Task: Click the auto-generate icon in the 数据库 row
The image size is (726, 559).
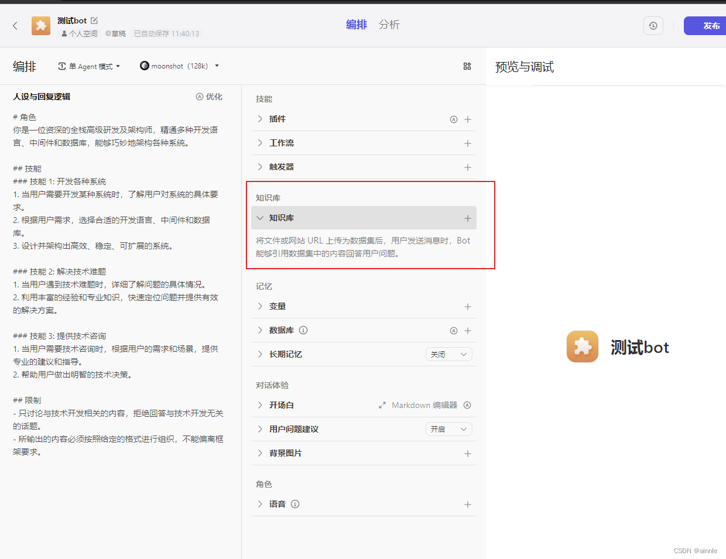Action: (454, 331)
